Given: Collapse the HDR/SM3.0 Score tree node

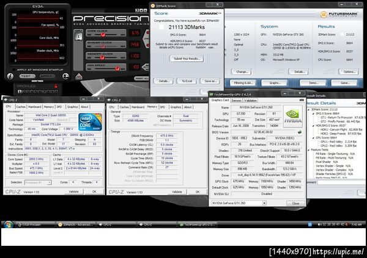Looking at the screenshot, I should [314, 126].
